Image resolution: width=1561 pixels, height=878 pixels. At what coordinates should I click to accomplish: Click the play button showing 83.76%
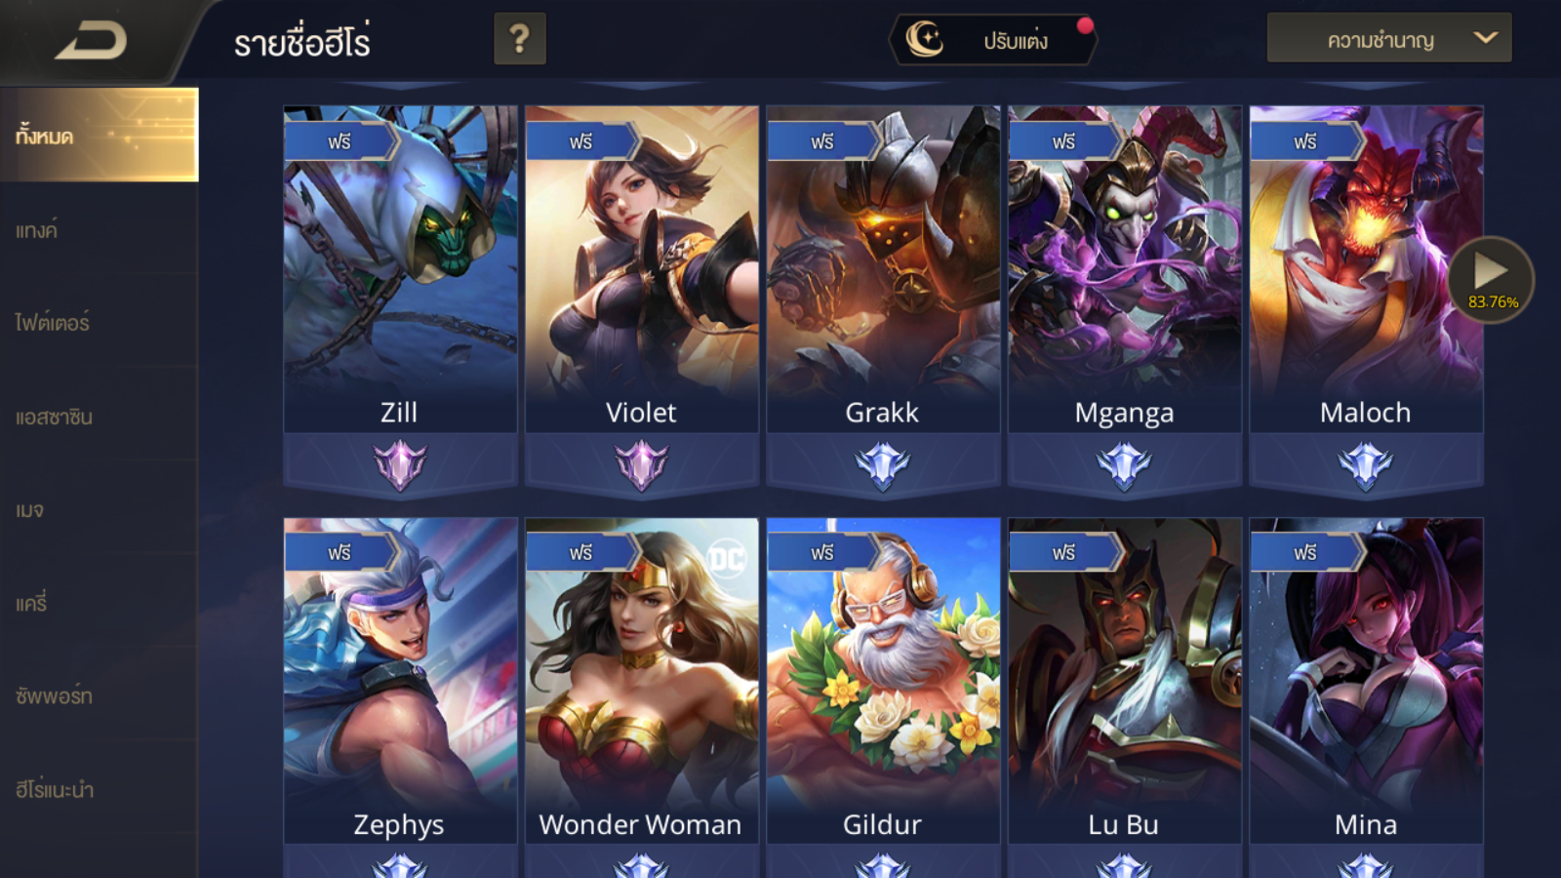point(1491,280)
